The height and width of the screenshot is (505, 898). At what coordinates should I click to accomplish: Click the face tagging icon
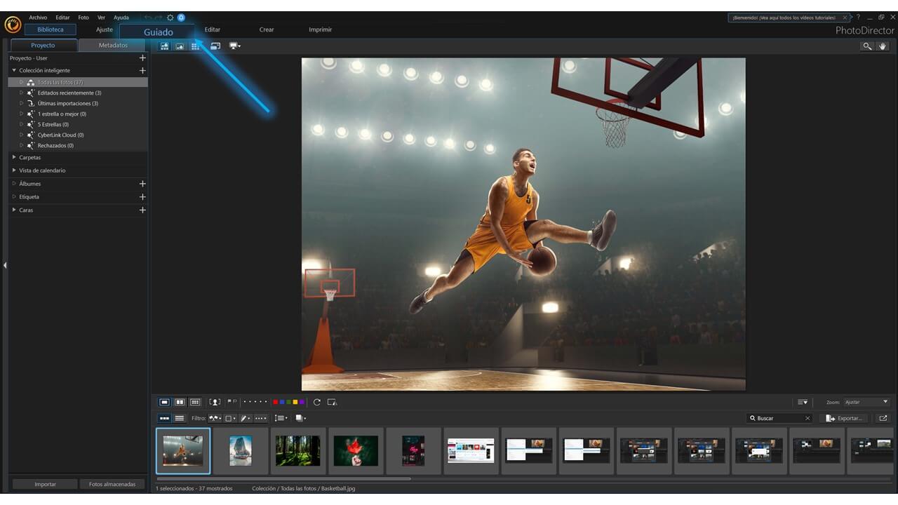(x=215, y=402)
